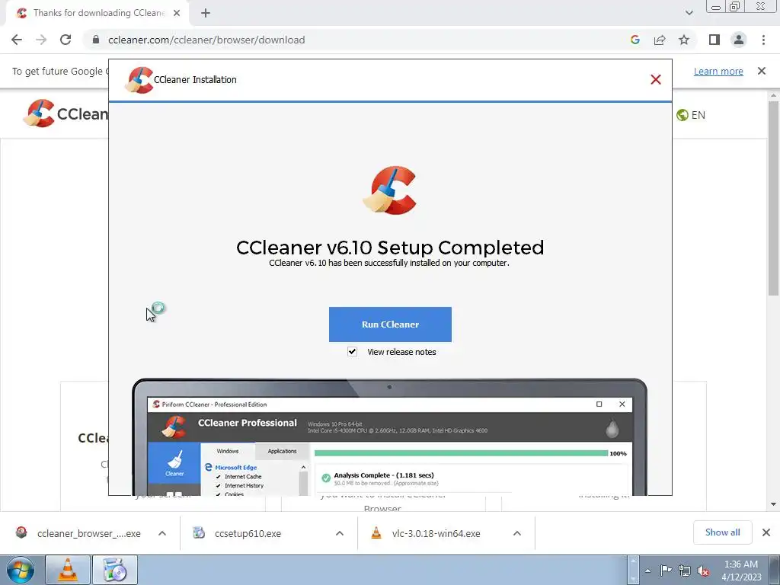Click the large CCleaner broom logo
This screenshot has height=585, width=780.
pyautogui.click(x=389, y=190)
